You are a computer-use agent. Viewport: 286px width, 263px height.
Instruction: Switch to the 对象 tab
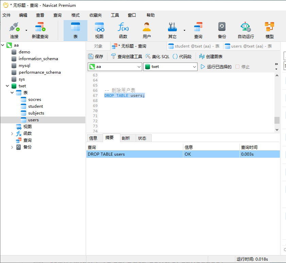[x=98, y=46]
